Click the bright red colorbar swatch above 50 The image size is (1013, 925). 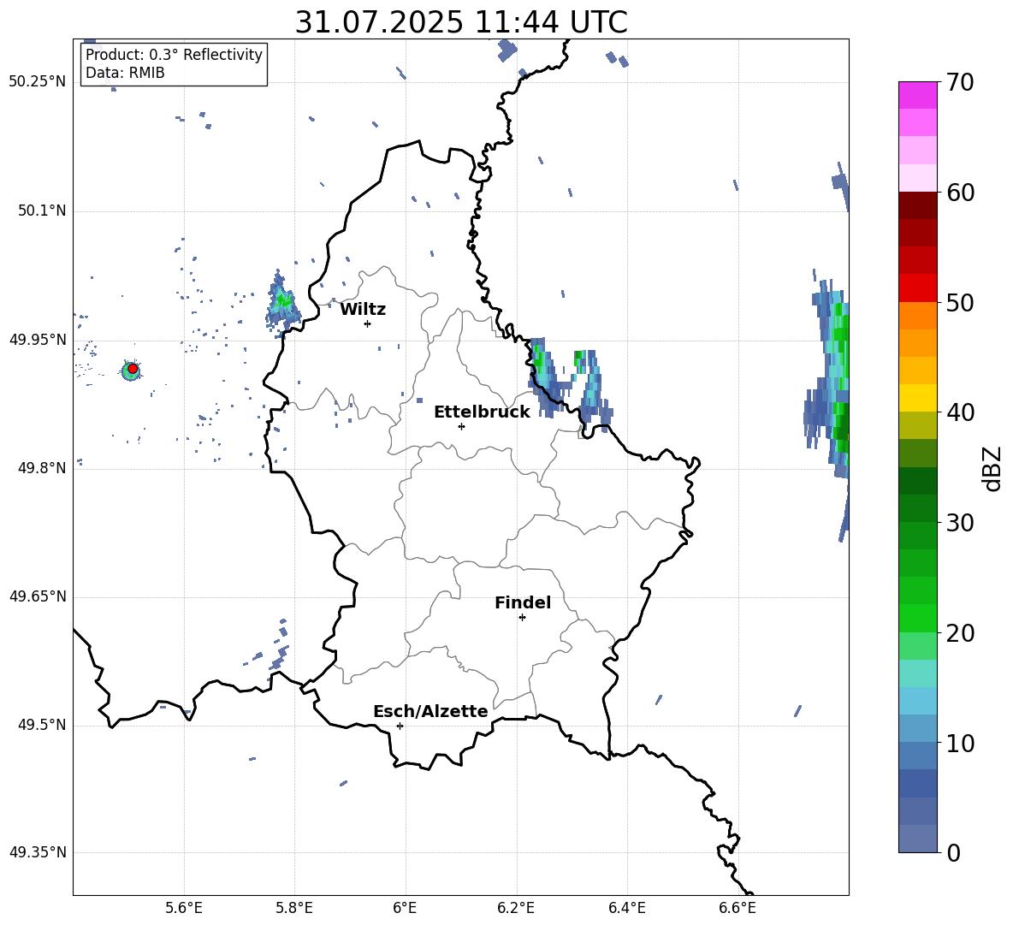(917, 288)
